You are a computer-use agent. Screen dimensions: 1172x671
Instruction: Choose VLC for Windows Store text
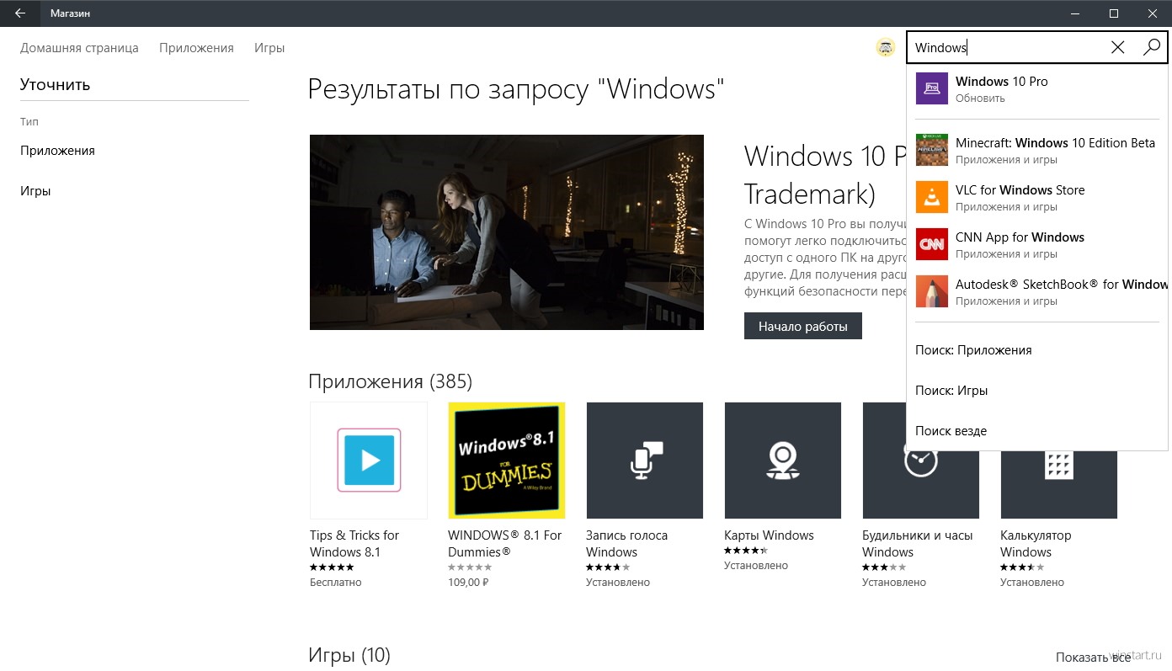[1020, 190]
